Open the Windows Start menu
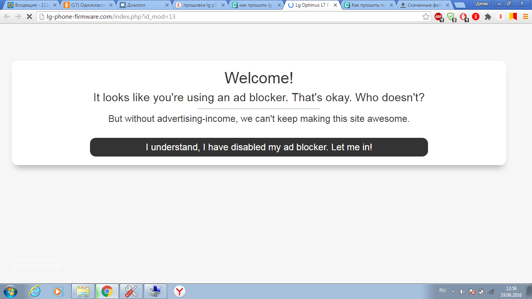The image size is (532, 299). tap(10, 291)
